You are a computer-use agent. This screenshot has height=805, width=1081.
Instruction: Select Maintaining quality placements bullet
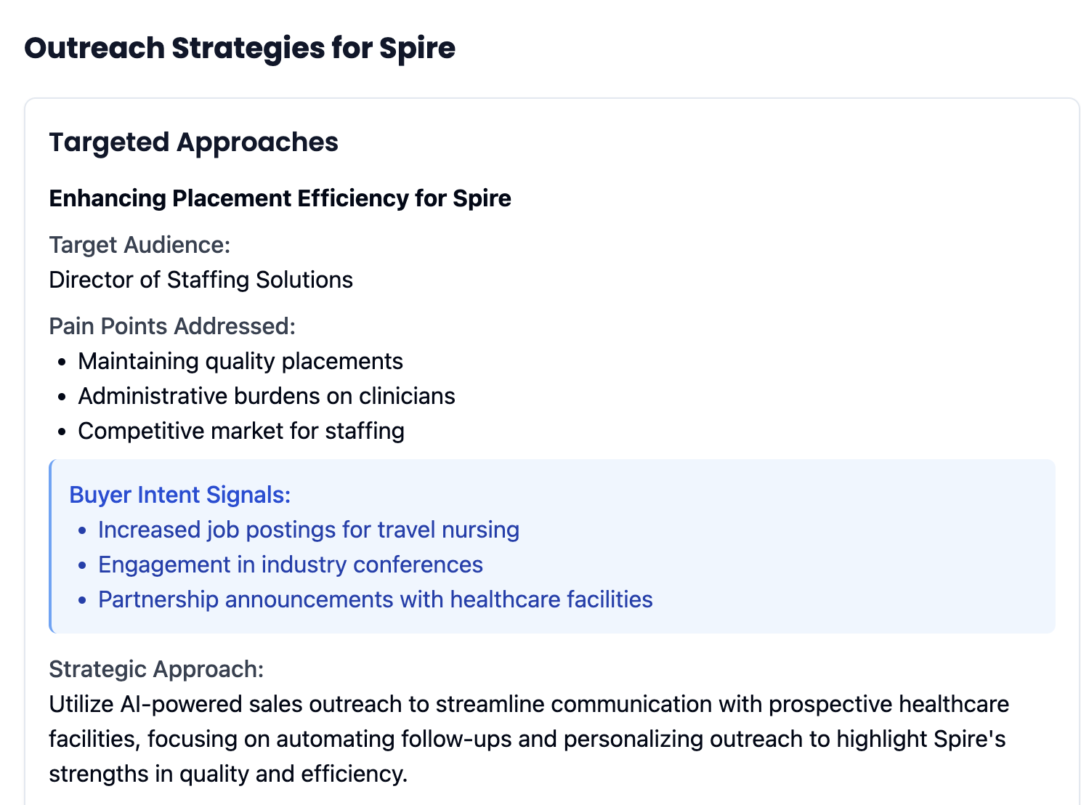pyautogui.click(x=240, y=361)
